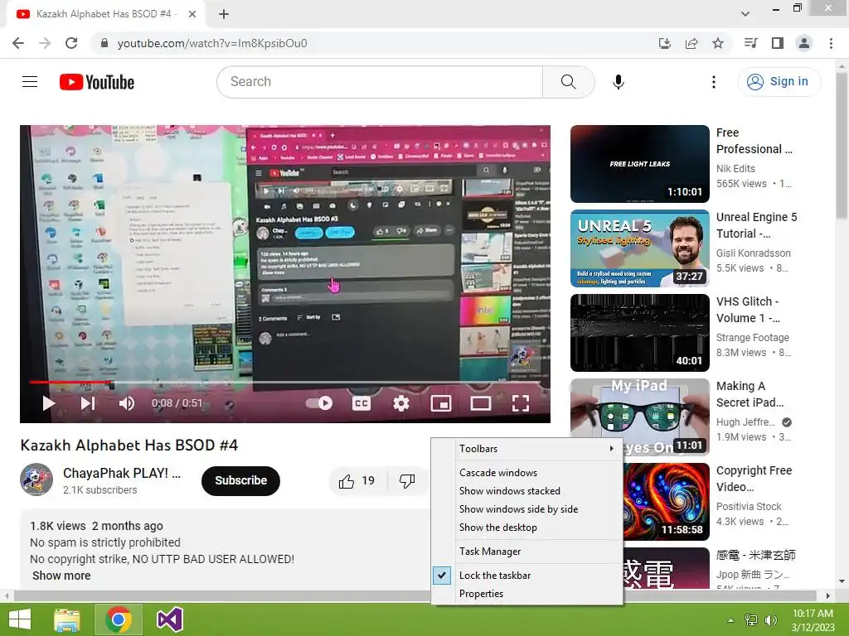The image size is (849, 636).
Task: Bookmark this page with star icon
Action: click(718, 43)
